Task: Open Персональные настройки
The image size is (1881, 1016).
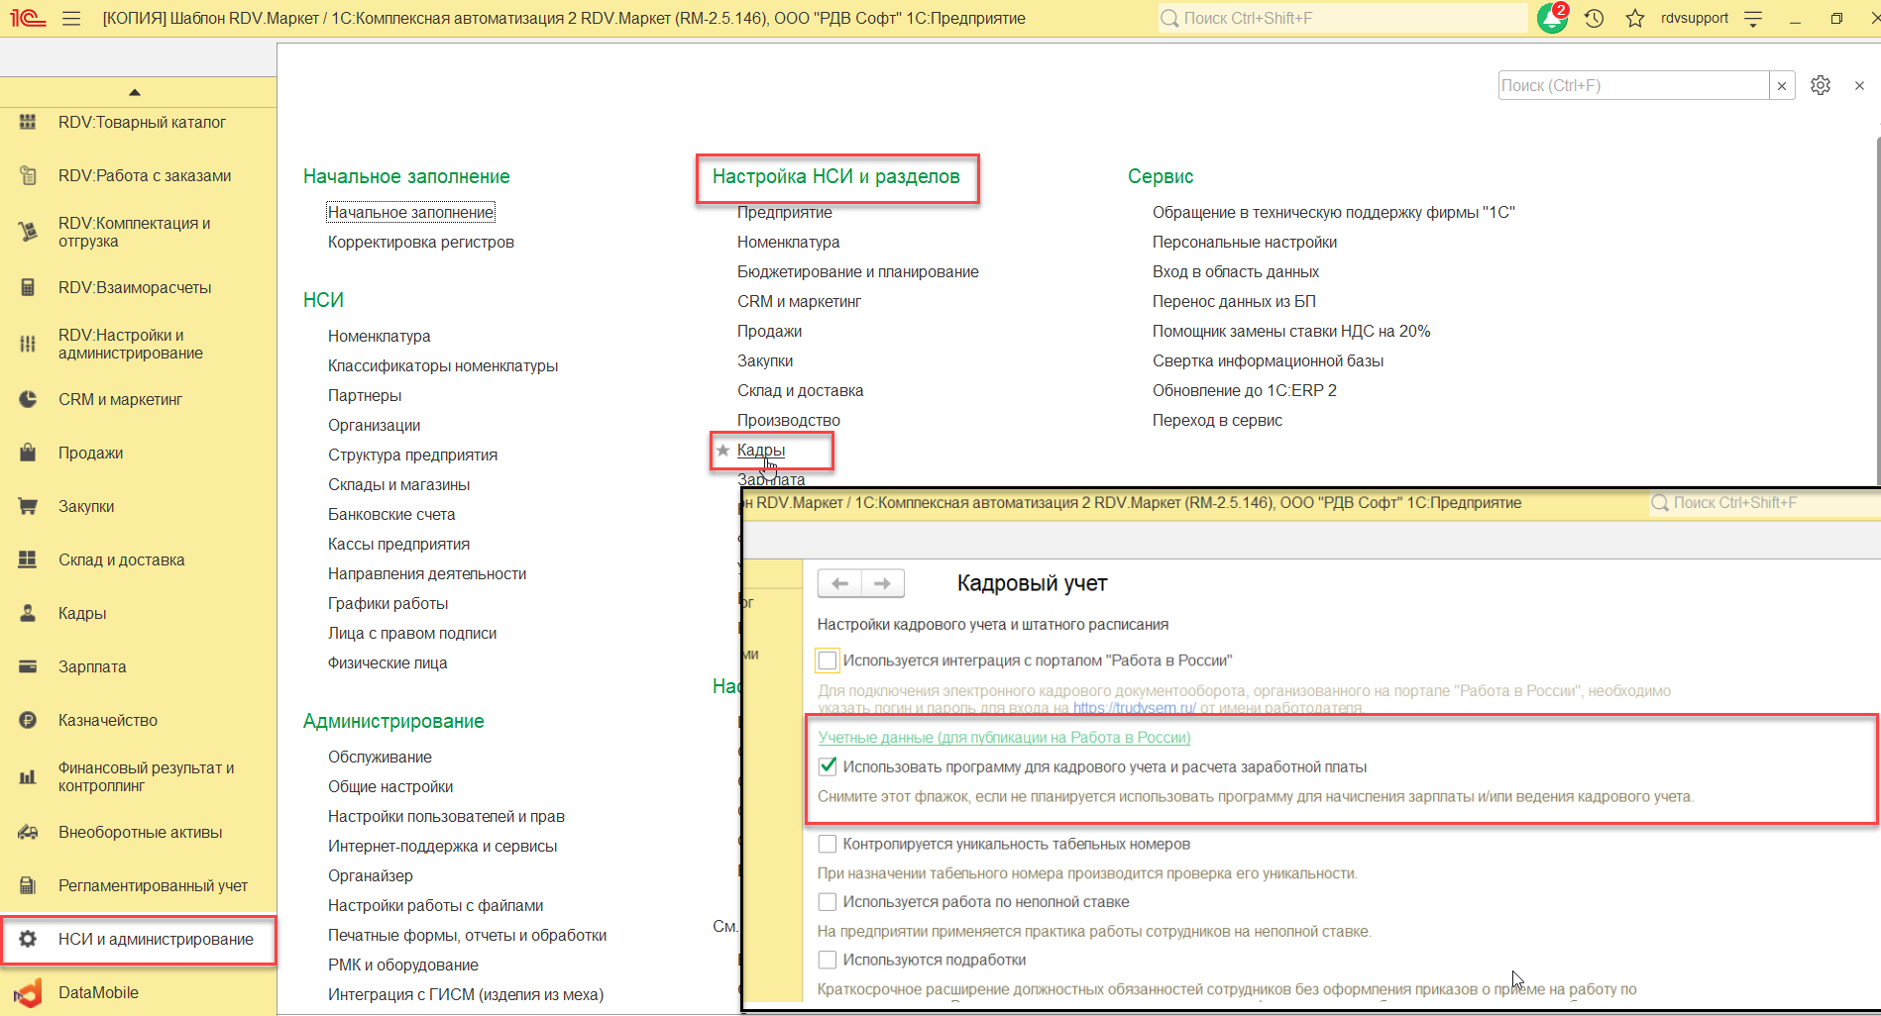Action: (x=1245, y=242)
